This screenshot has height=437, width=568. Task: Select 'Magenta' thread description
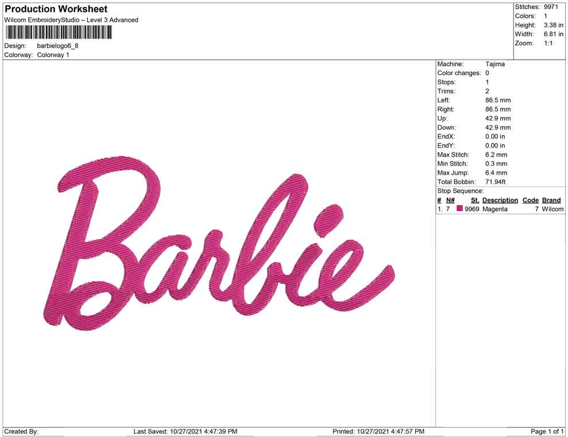click(x=495, y=209)
